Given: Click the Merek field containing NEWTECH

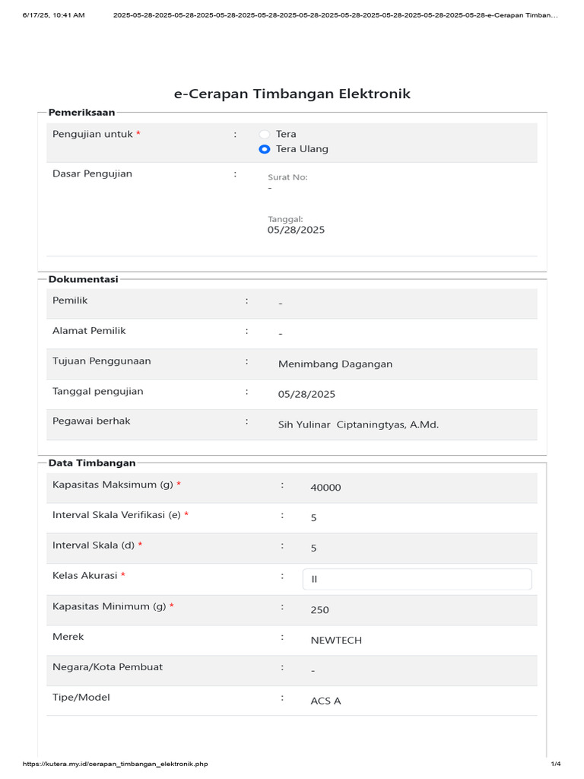Looking at the screenshot, I should [x=417, y=640].
